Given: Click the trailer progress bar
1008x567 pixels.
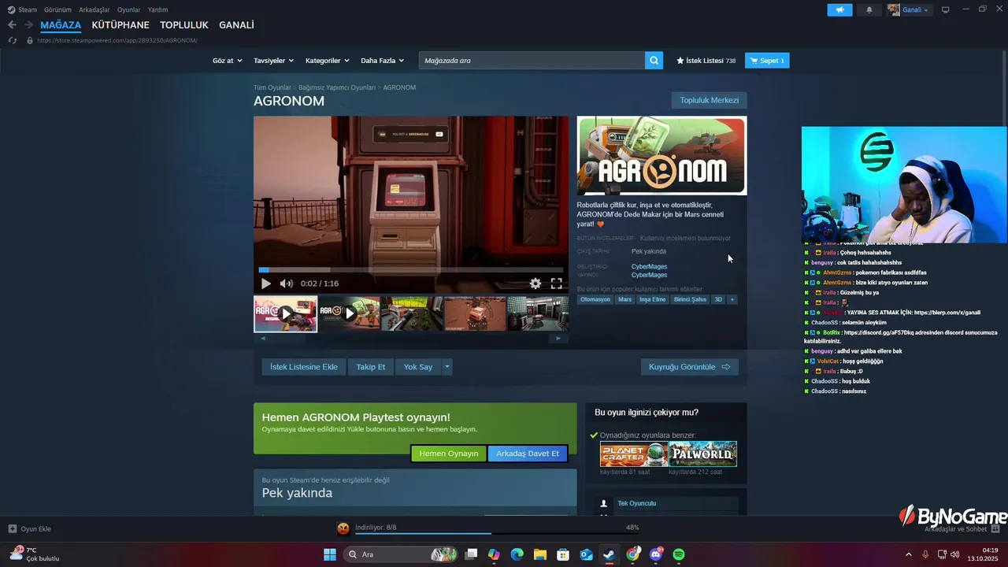Looking at the screenshot, I should click(x=411, y=270).
